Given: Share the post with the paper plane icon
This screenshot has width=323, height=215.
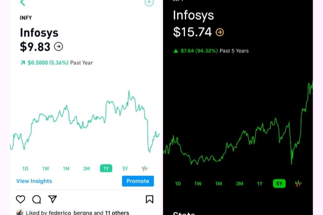Looking at the screenshot, I should click(x=52, y=199).
